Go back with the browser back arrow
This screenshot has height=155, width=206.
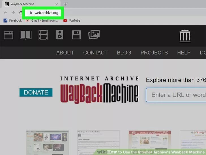[x=5, y=13]
